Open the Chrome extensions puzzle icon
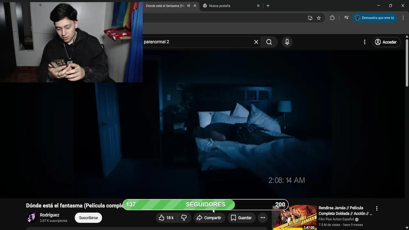 [x=332, y=18]
